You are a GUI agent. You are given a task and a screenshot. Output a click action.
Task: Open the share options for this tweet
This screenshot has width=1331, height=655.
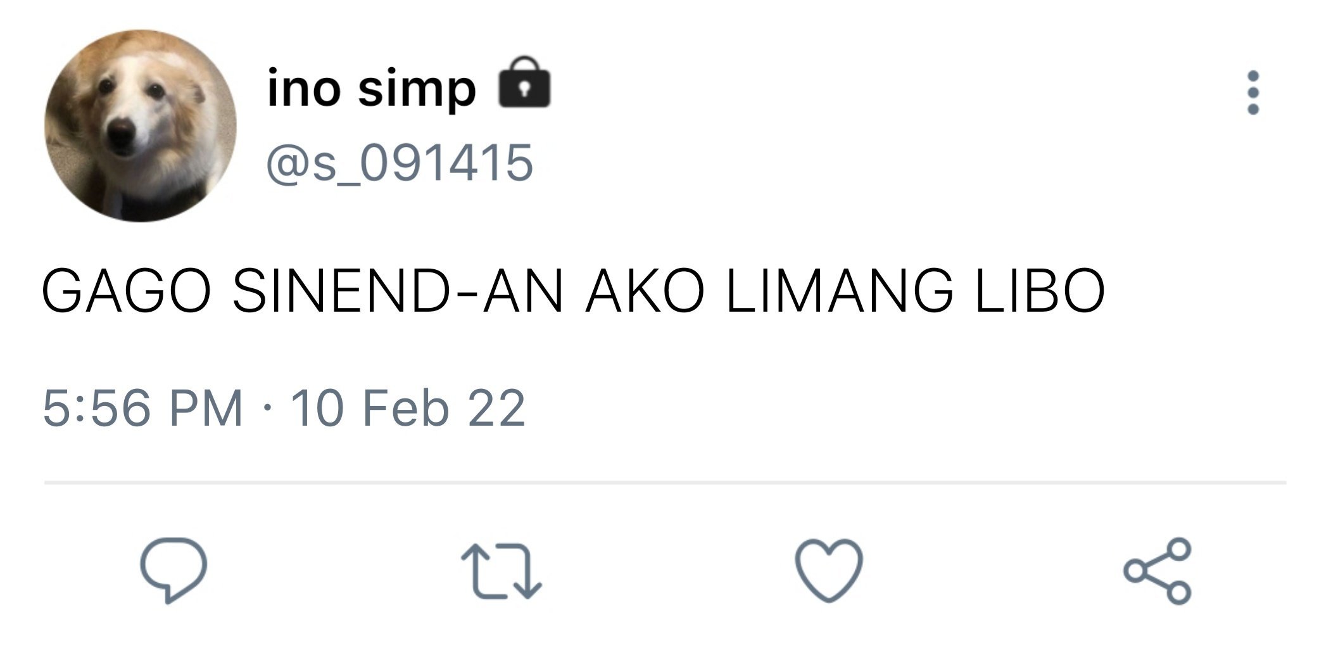[1158, 571]
